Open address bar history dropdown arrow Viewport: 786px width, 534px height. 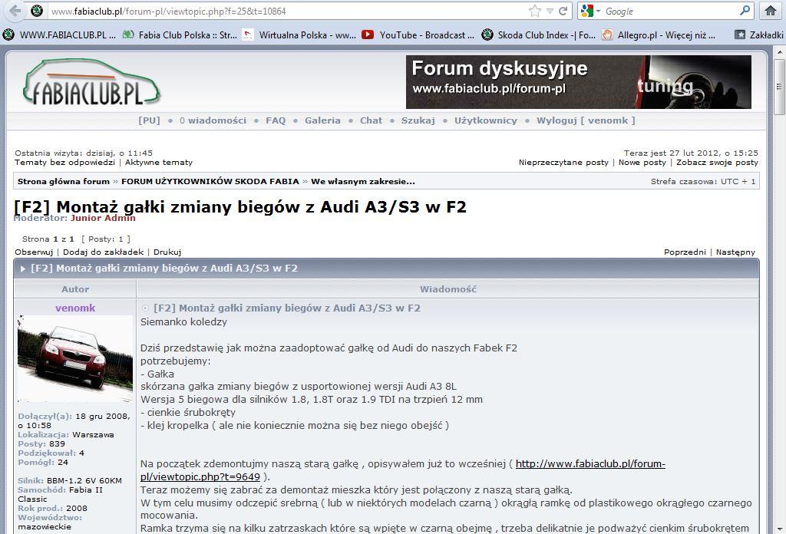point(550,11)
